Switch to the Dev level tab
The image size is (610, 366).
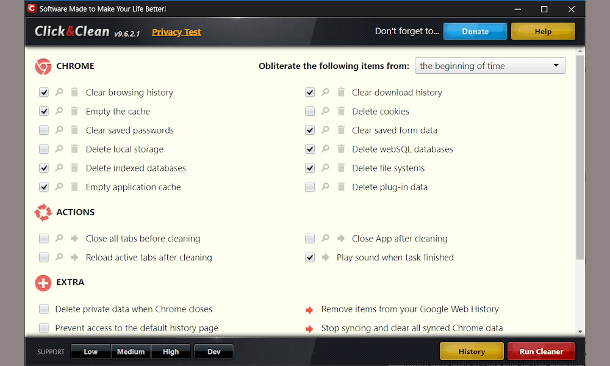(213, 351)
